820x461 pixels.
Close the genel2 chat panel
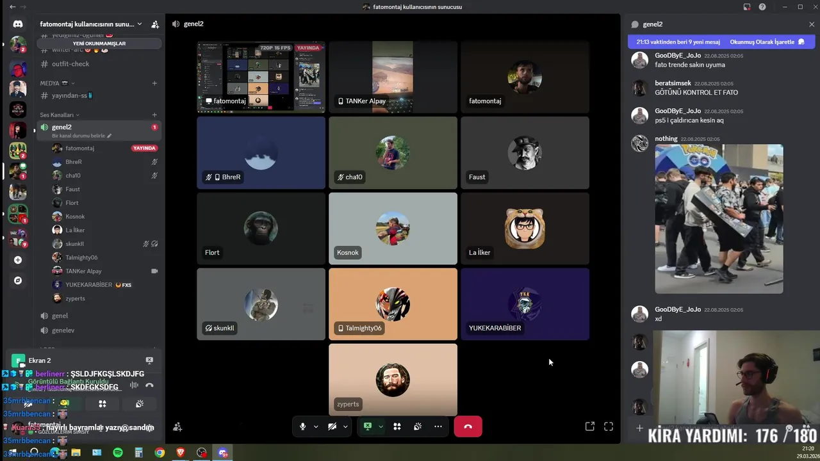pyautogui.click(x=812, y=24)
